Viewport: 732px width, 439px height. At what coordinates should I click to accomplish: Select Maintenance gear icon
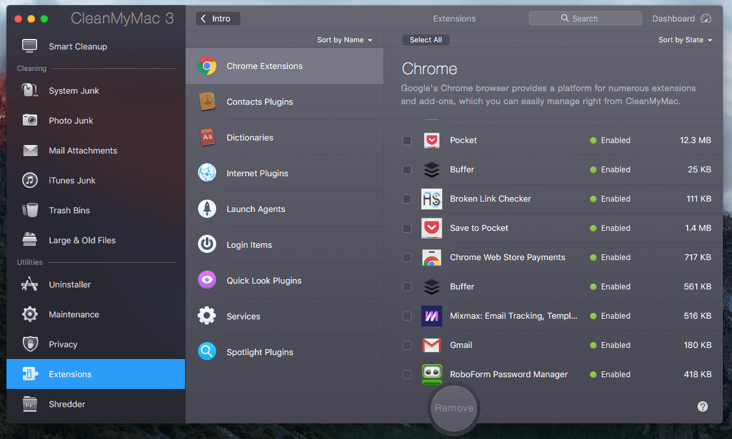pyautogui.click(x=30, y=314)
